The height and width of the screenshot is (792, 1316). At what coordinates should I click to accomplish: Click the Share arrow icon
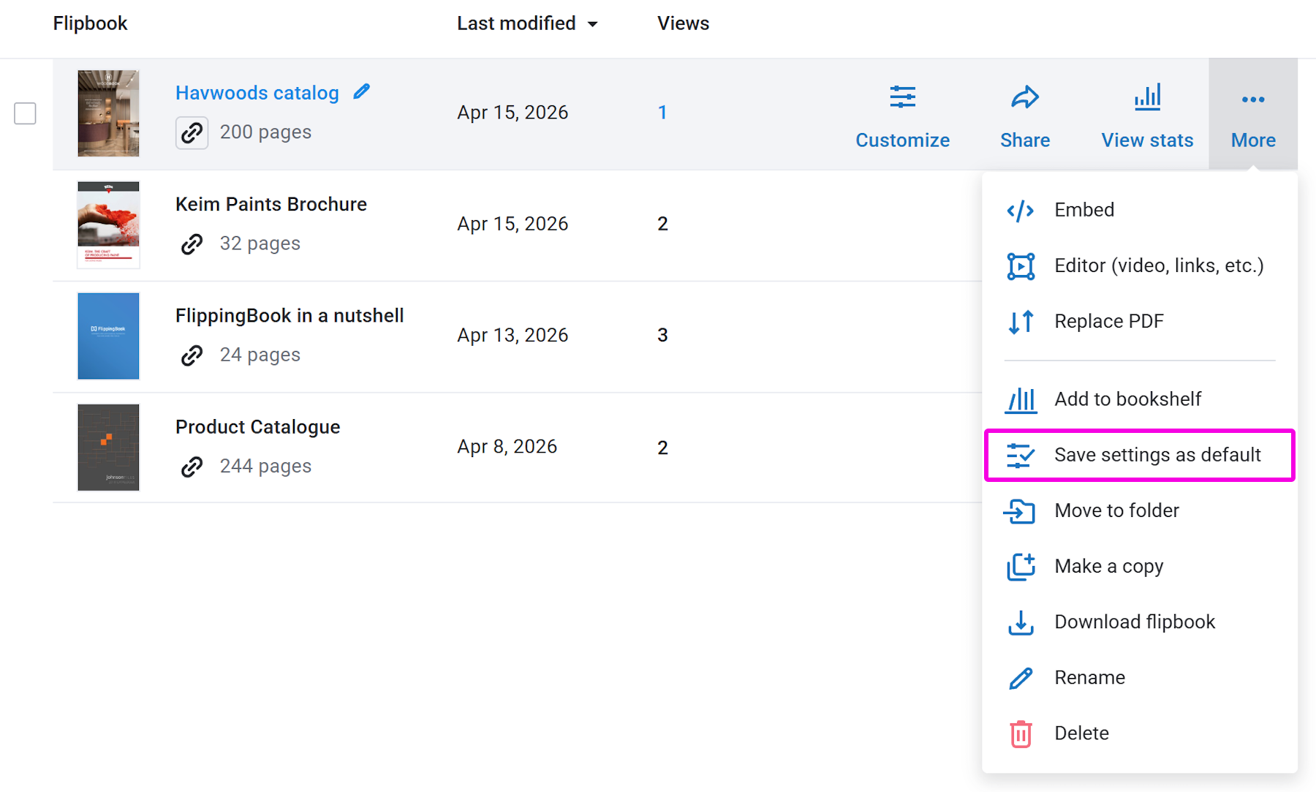(x=1025, y=97)
